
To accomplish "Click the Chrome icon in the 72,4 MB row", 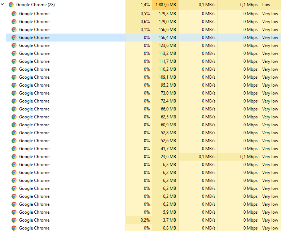I will tap(14, 101).
